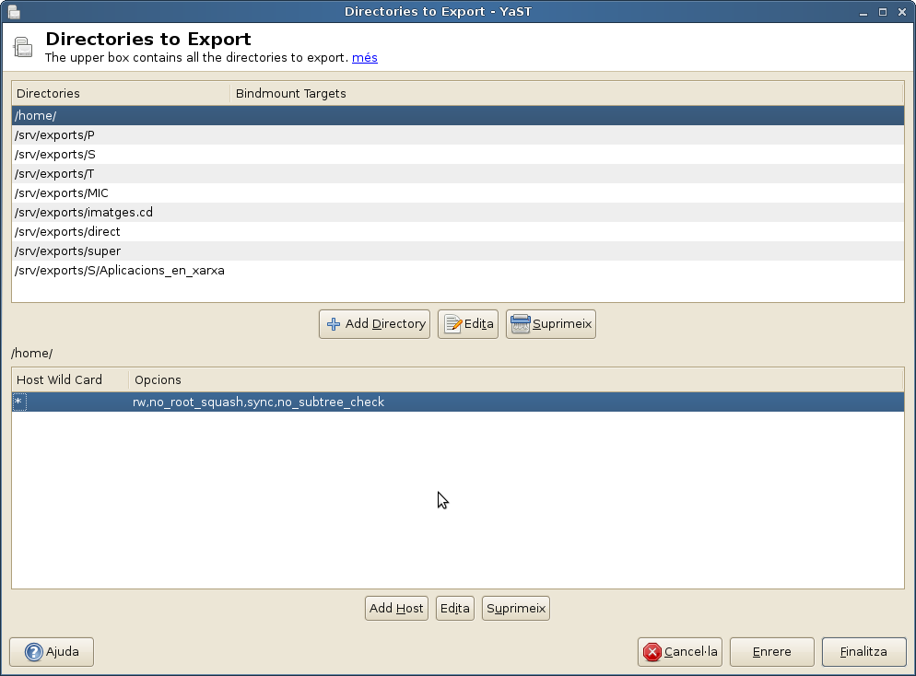Click the help question-mark icon on Ajuda
The height and width of the screenshot is (676, 916).
[34, 652]
